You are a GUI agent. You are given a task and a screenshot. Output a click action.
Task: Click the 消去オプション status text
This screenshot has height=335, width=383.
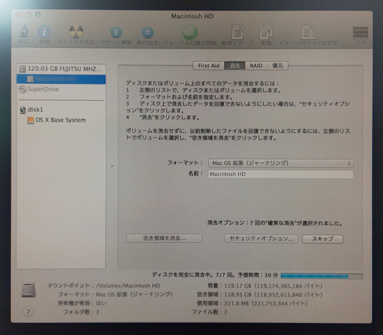pos(275,223)
